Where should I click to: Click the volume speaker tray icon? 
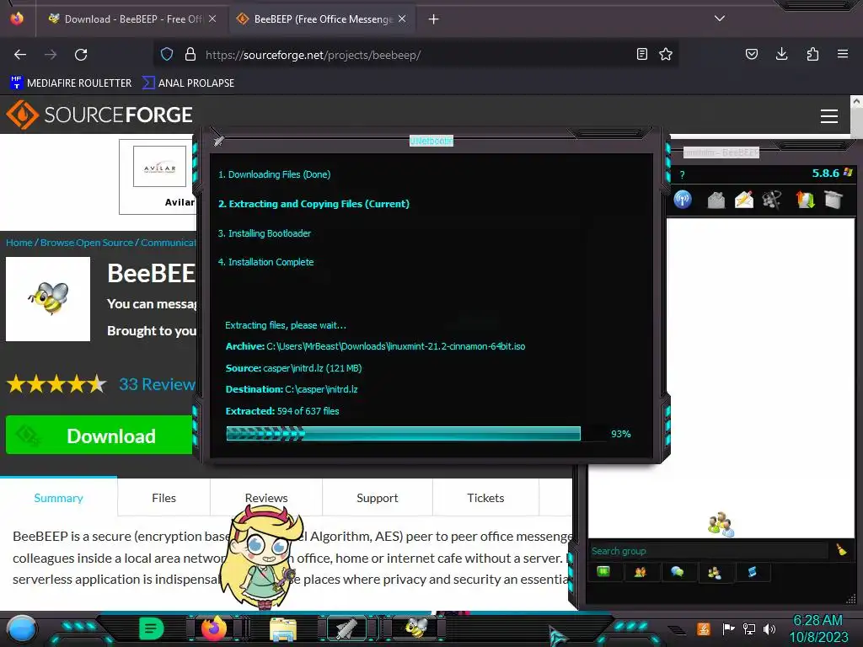[769, 628]
